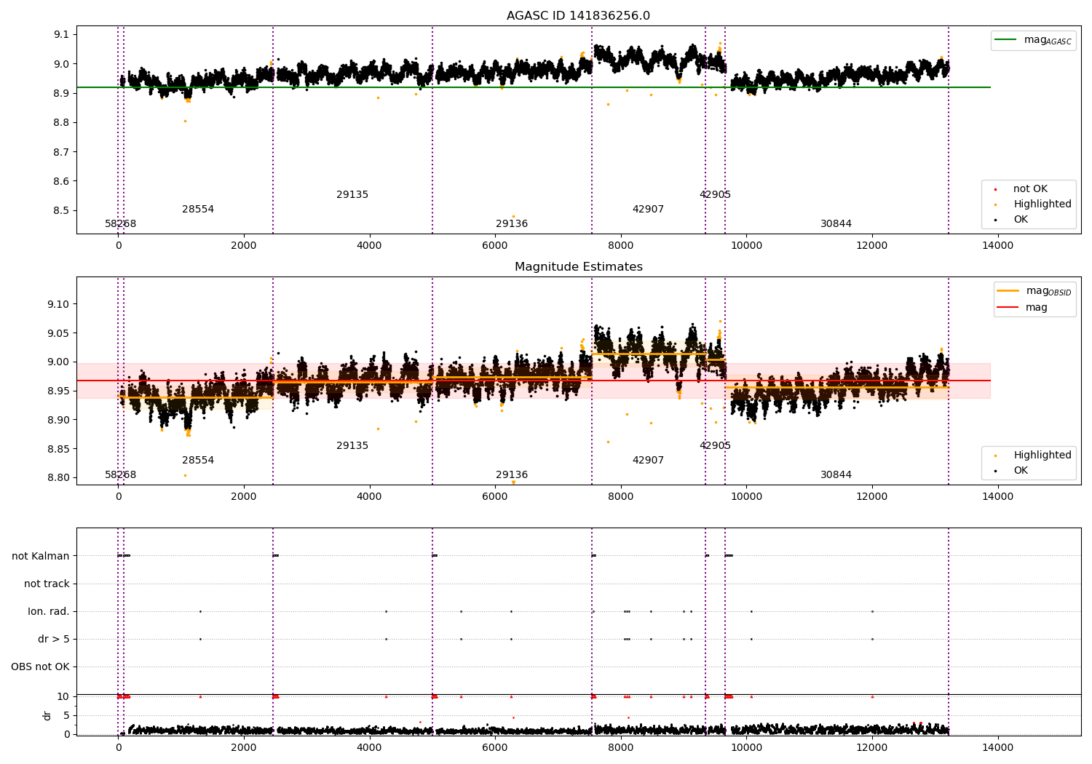This screenshot has height=764, width=1092.
Task: Select the 'not track' axis label
Action: coord(47,584)
